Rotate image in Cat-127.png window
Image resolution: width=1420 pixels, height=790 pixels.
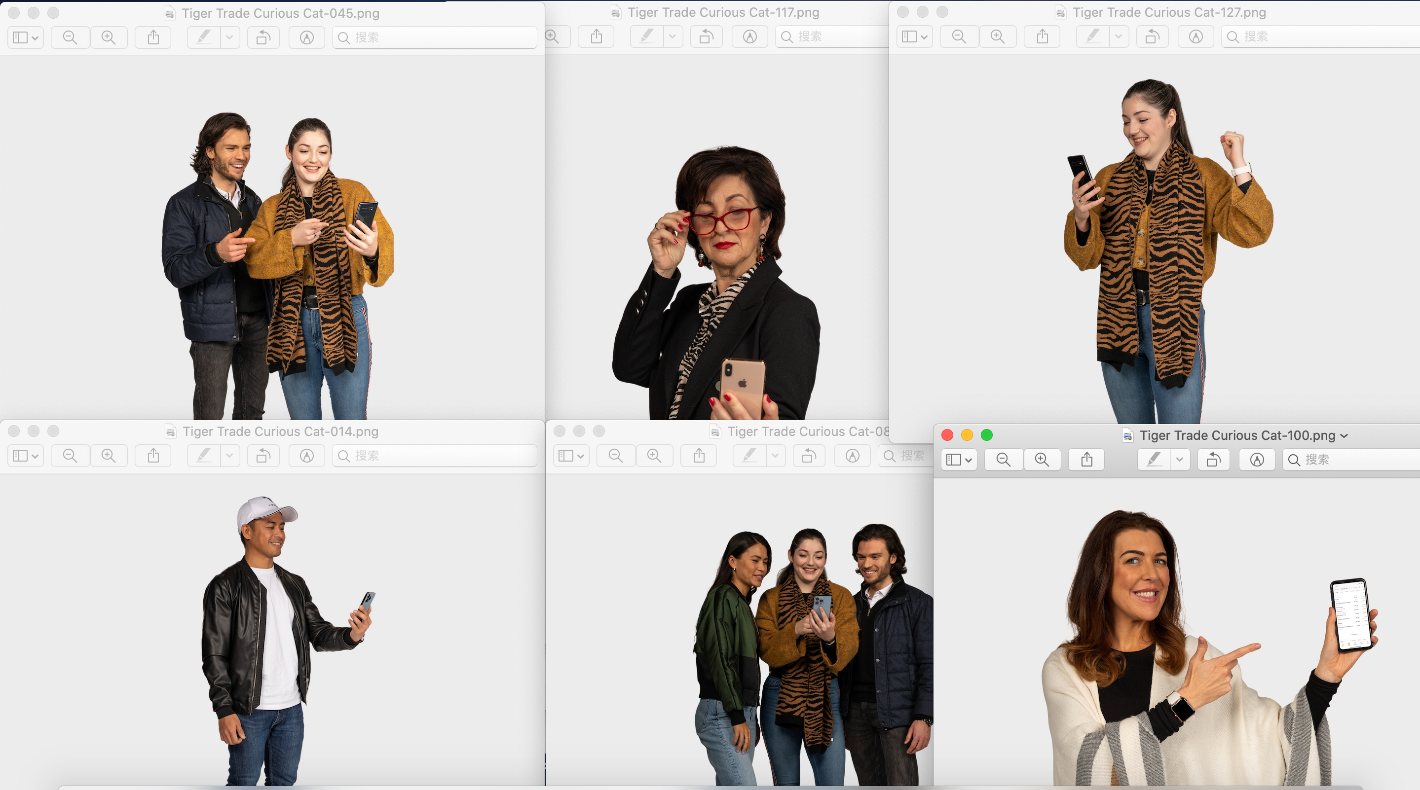(1152, 37)
